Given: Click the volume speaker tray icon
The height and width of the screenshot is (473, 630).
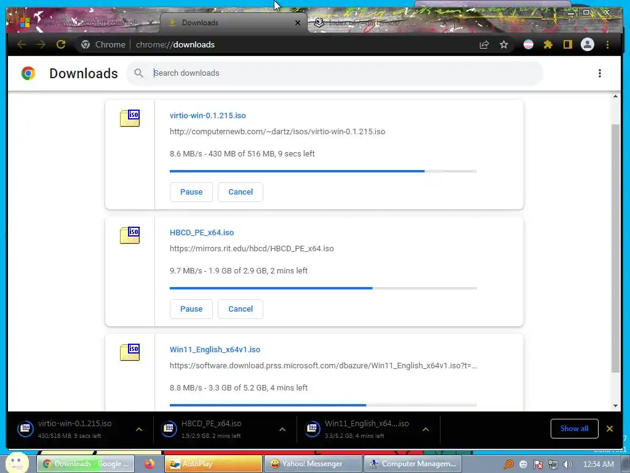Looking at the screenshot, I should 567,464.
